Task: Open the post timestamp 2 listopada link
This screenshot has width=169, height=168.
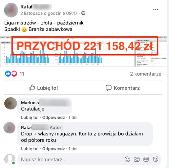Action: click(x=49, y=13)
